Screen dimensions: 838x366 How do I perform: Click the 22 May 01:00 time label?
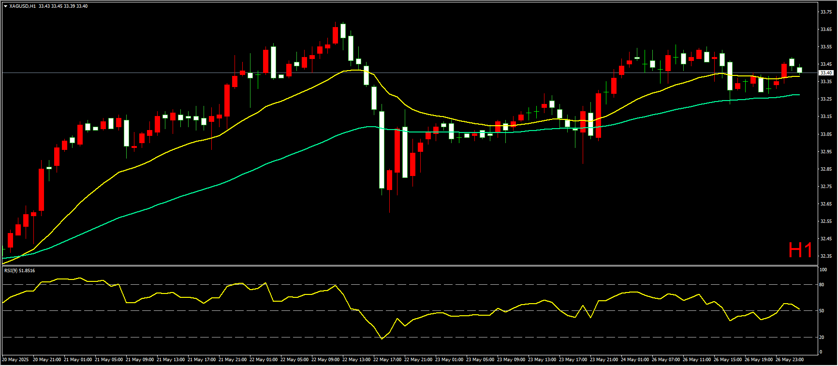(x=264, y=360)
